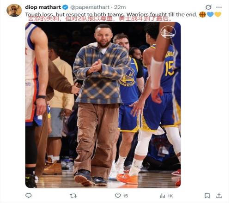Click the Warriors bridge logo watermark
The width and height of the screenshot is (231, 203).
[168, 32]
